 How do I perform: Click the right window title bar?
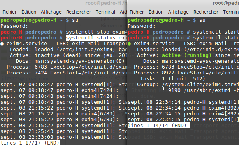[183, 3]
